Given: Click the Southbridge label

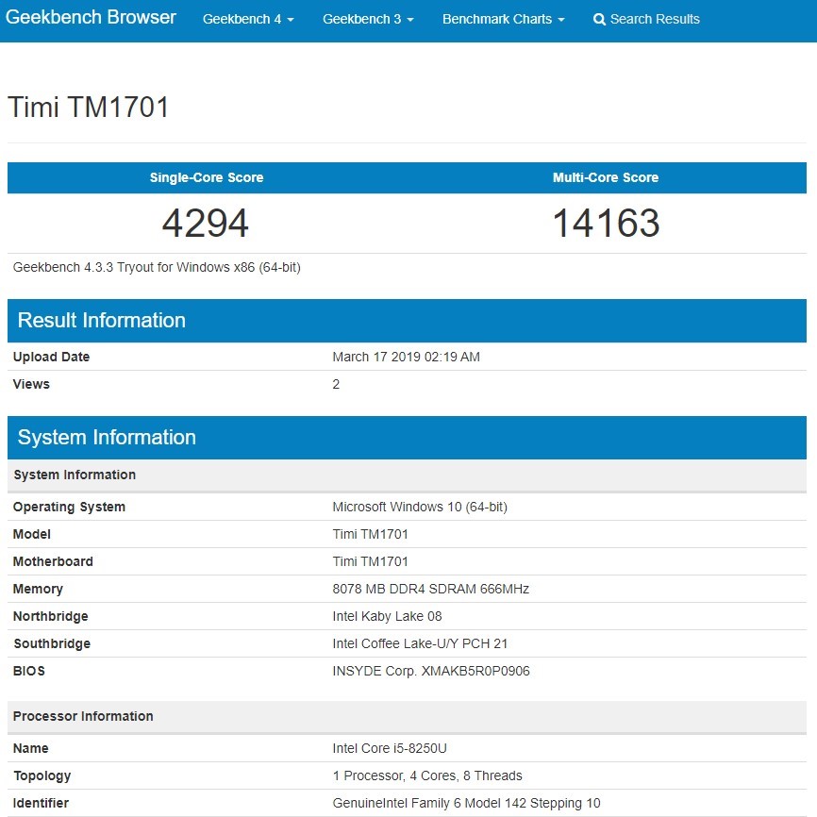Looking at the screenshot, I should (x=52, y=643).
